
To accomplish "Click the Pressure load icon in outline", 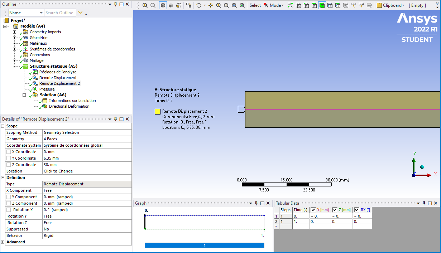I will (35, 89).
